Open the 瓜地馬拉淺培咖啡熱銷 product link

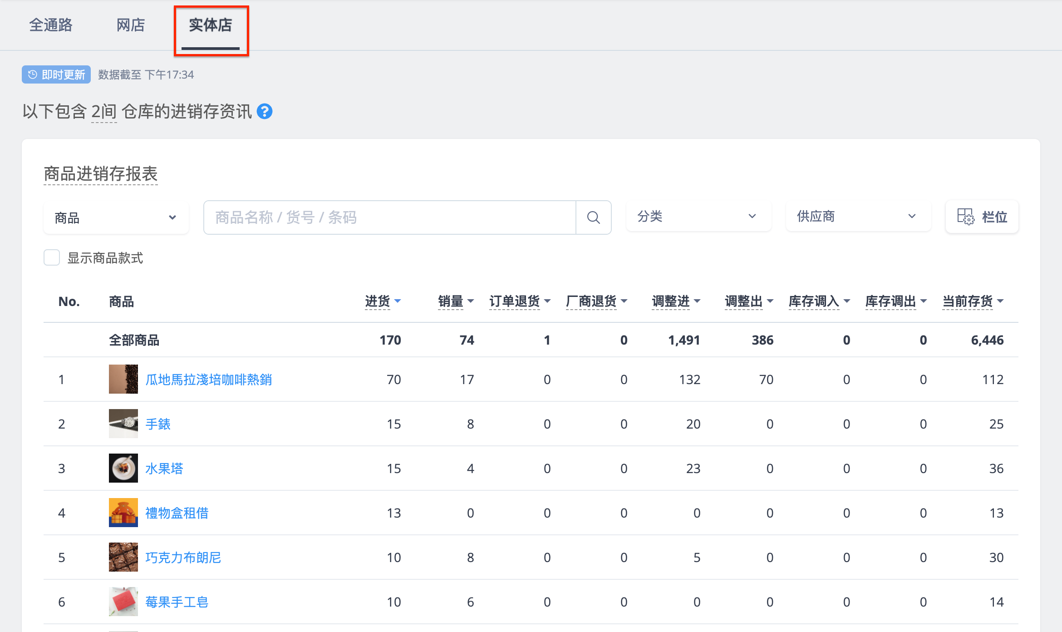point(209,380)
